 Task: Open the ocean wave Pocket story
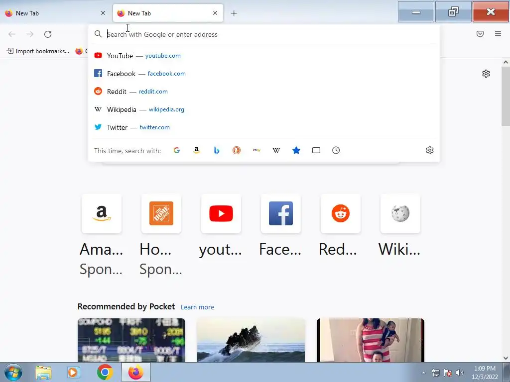tap(251, 340)
